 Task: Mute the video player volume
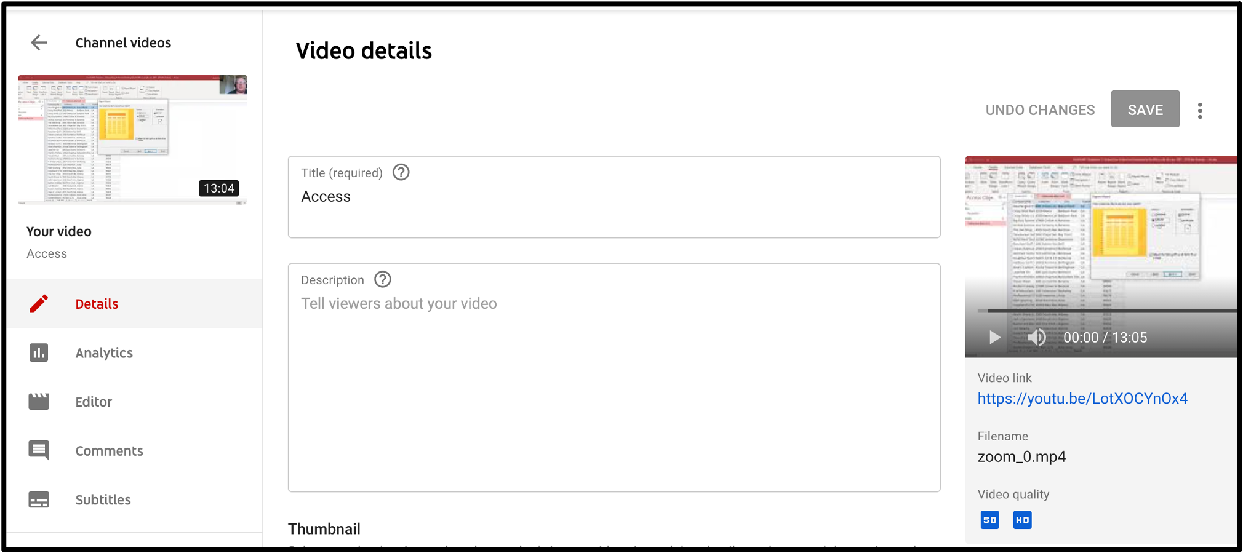[1036, 337]
